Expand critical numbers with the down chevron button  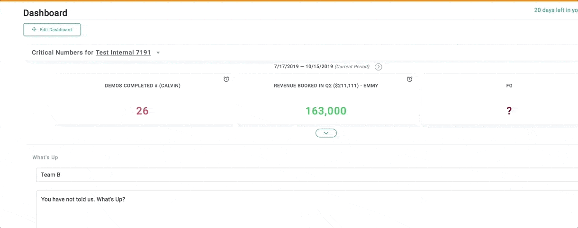click(x=326, y=133)
